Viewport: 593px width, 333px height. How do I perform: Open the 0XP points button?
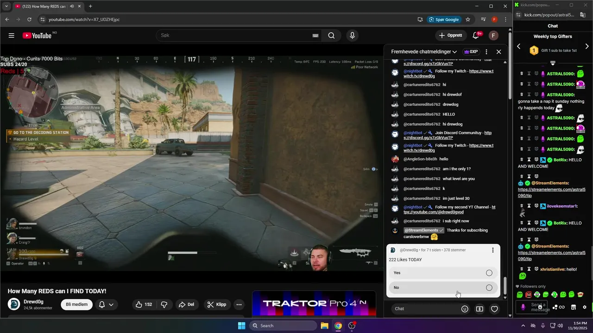(471, 52)
